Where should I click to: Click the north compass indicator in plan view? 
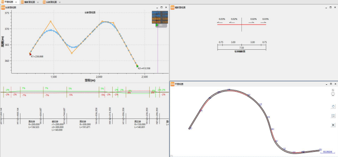[333, 93]
